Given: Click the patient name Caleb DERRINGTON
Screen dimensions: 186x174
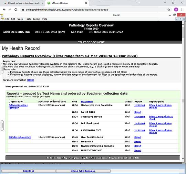Looking at the screenshot, I should 17,32.
